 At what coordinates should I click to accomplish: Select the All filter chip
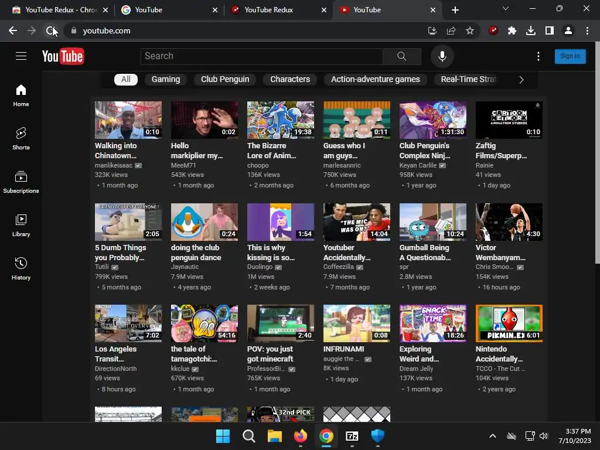point(126,79)
